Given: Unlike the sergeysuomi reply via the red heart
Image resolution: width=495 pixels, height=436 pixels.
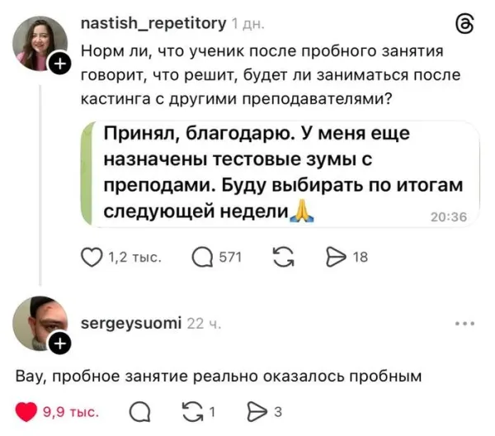Looking at the screenshot, I should coord(29,411).
